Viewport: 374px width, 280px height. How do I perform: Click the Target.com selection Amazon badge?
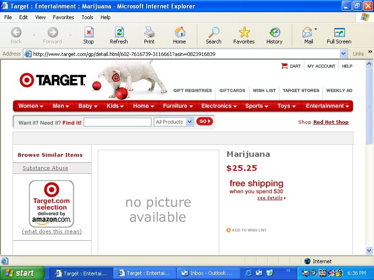coord(51,203)
